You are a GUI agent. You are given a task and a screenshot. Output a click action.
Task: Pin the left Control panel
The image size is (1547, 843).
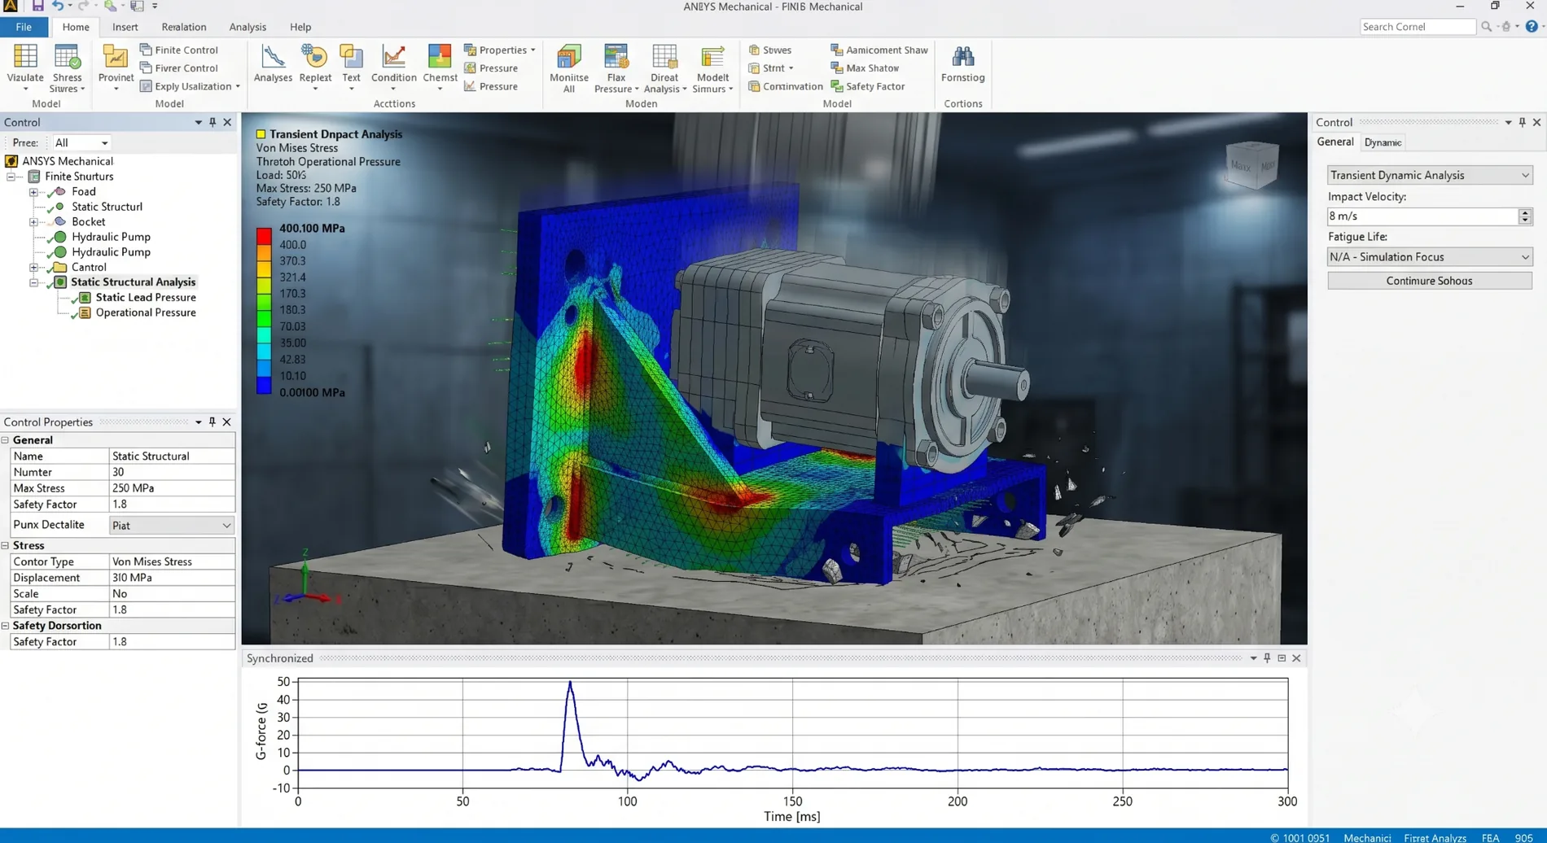click(x=213, y=122)
